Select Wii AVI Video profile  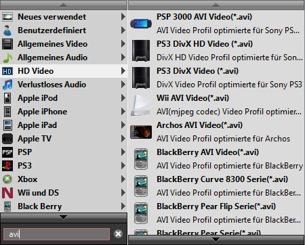click(x=216, y=105)
